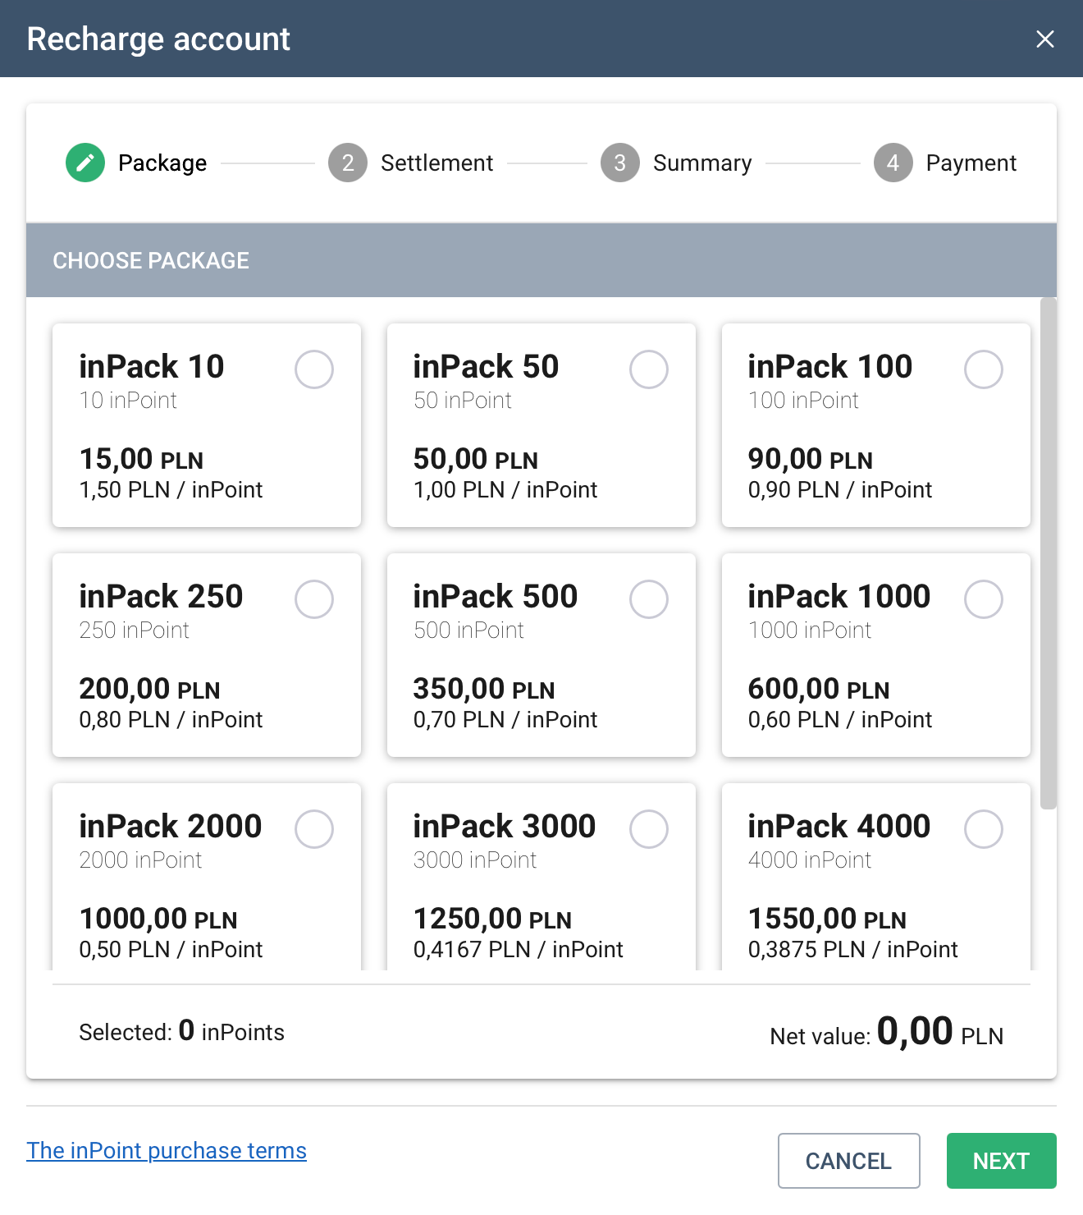The image size is (1083, 1215).
Task: Click the 600,00 PLN price
Action: 819,689
